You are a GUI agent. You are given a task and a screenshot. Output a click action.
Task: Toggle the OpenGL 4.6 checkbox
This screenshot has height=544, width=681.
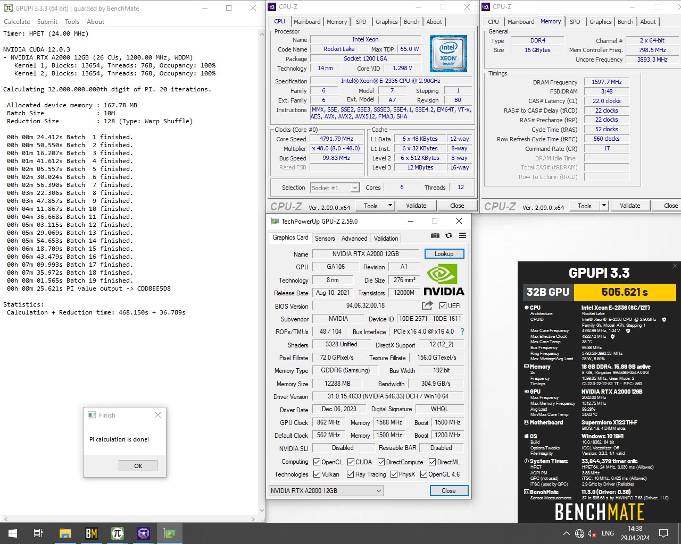coord(423,474)
